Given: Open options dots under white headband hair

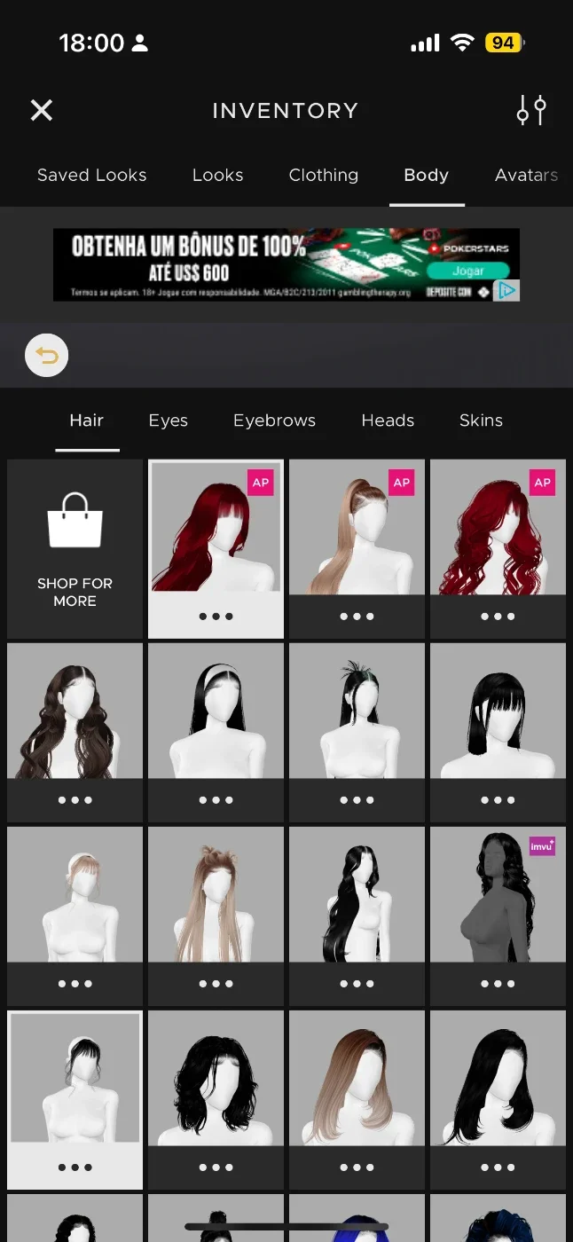Looking at the screenshot, I should 216,800.
